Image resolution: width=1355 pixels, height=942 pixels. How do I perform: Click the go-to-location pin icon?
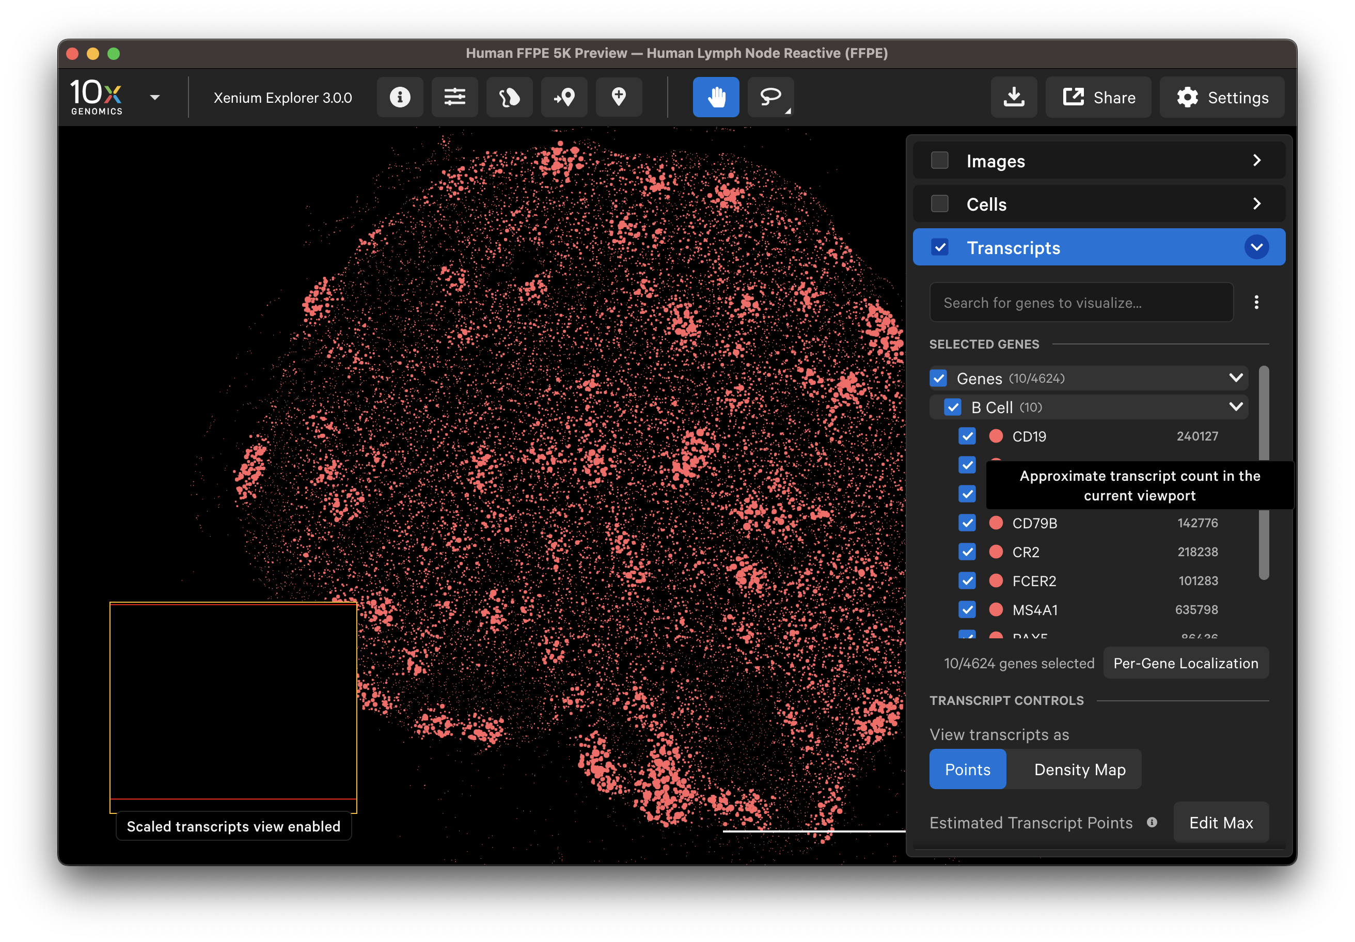tap(564, 97)
